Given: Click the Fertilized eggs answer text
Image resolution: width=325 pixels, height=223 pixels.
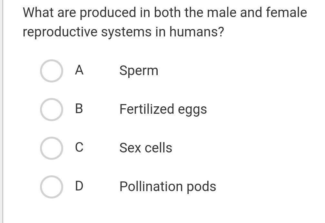Looking at the screenshot, I should [x=163, y=109].
